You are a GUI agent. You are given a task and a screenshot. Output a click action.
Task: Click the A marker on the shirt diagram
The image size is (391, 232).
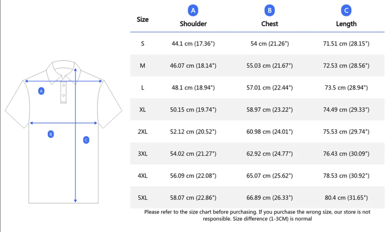click(41, 91)
